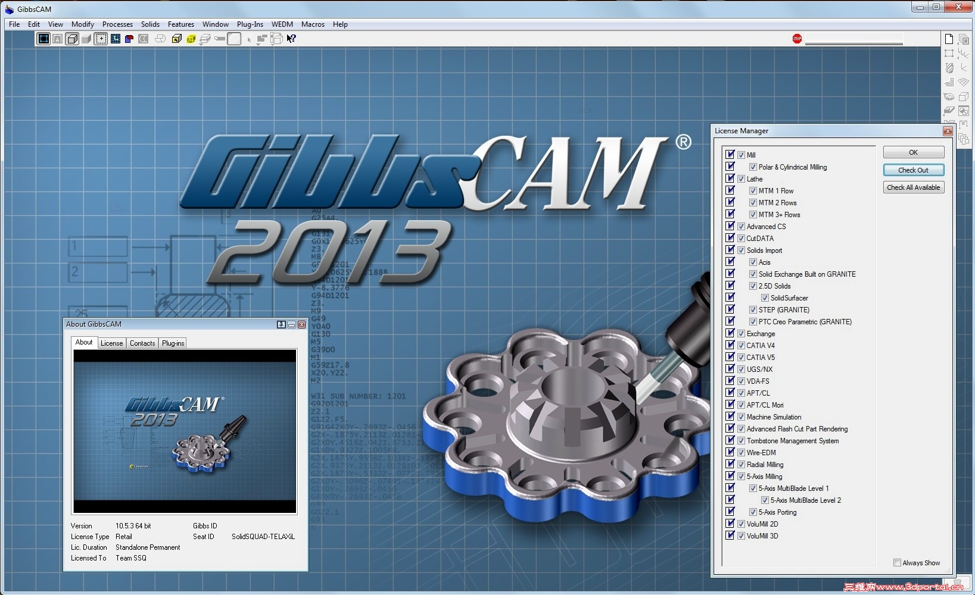975x595 pixels.
Task: Open the Macros menu
Action: click(x=313, y=24)
